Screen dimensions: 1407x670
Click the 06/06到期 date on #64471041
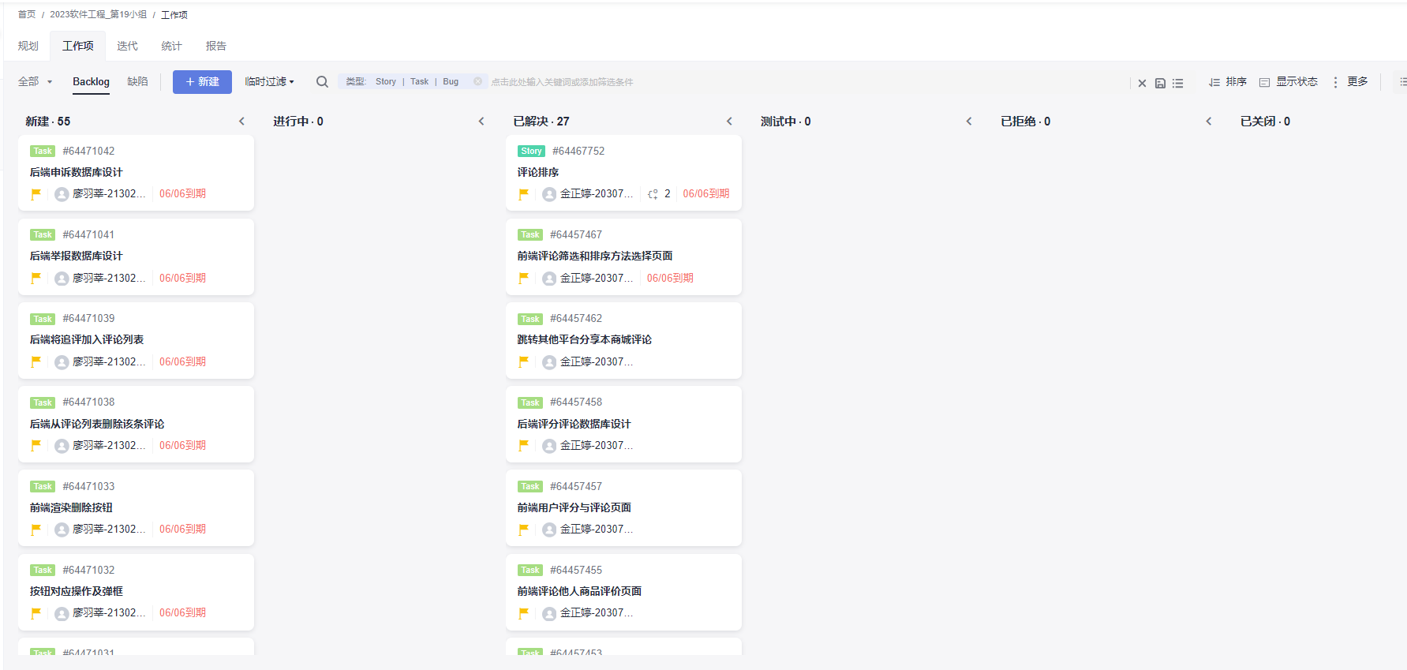[182, 278]
